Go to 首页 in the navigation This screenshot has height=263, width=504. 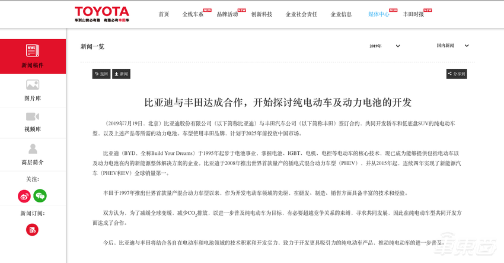tap(164, 14)
